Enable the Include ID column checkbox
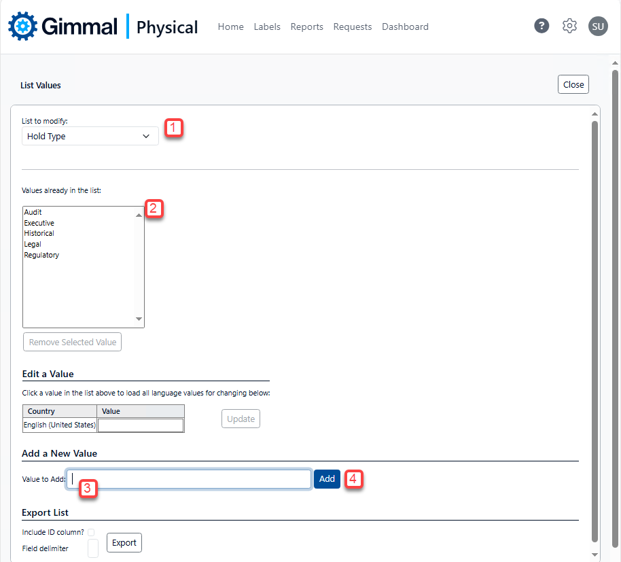 [x=91, y=532]
